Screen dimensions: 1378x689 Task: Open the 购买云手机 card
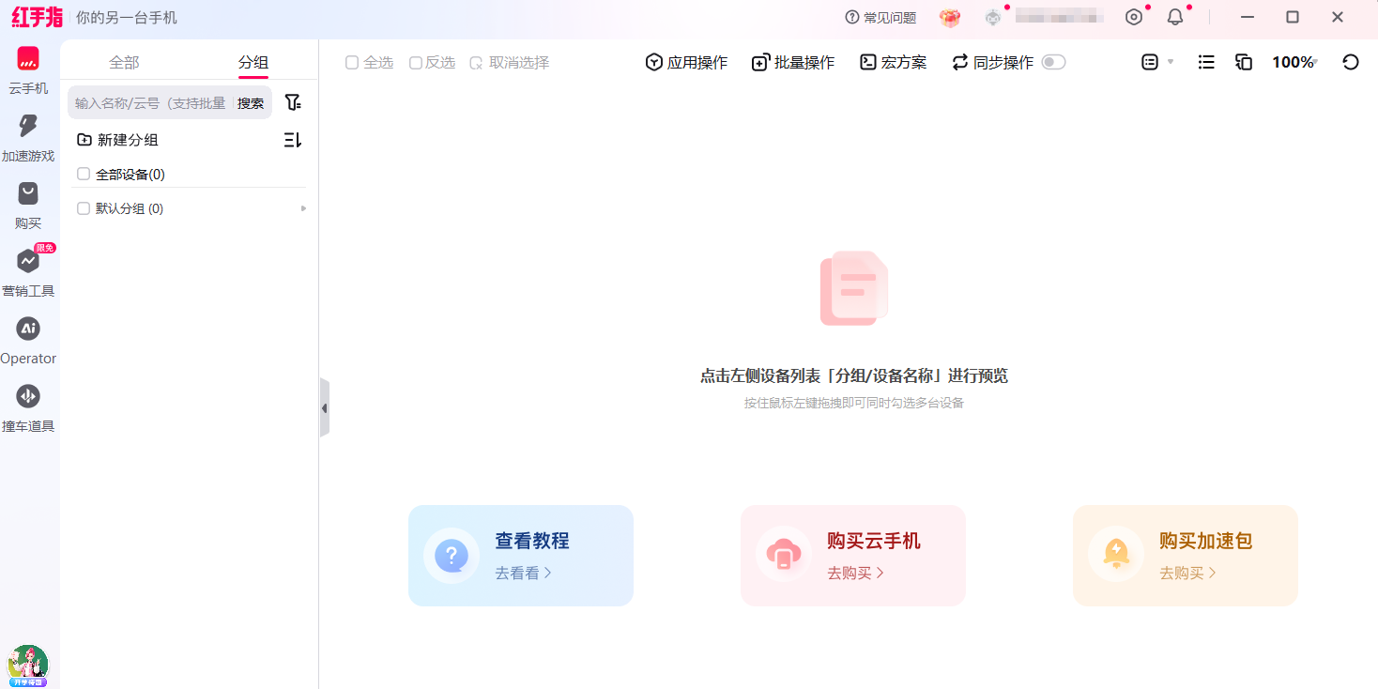tap(853, 556)
